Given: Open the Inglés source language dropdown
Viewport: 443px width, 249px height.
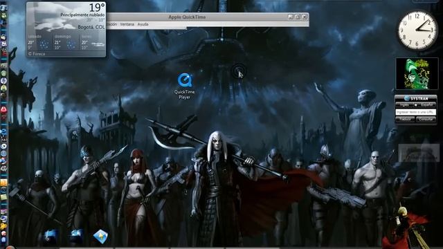Looking at the screenshot, I should [x=404, y=104].
